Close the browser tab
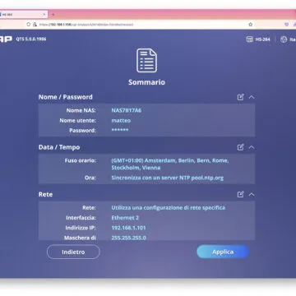Image resolution: width=296 pixels, height=296 pixels. [x=44, y=15]
